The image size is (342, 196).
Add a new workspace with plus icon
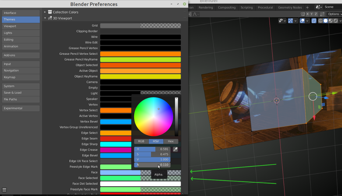click(307, 7)
